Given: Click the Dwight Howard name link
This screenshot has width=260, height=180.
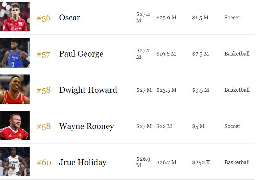Looking at the screenshot, I should [88, 90].
